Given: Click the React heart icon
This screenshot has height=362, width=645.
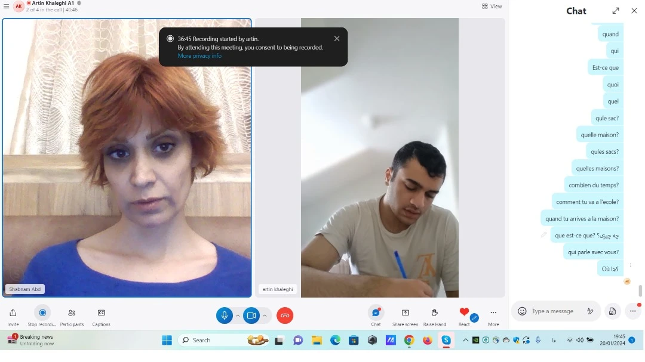Looking at the screenshot, I should point(464,312).
